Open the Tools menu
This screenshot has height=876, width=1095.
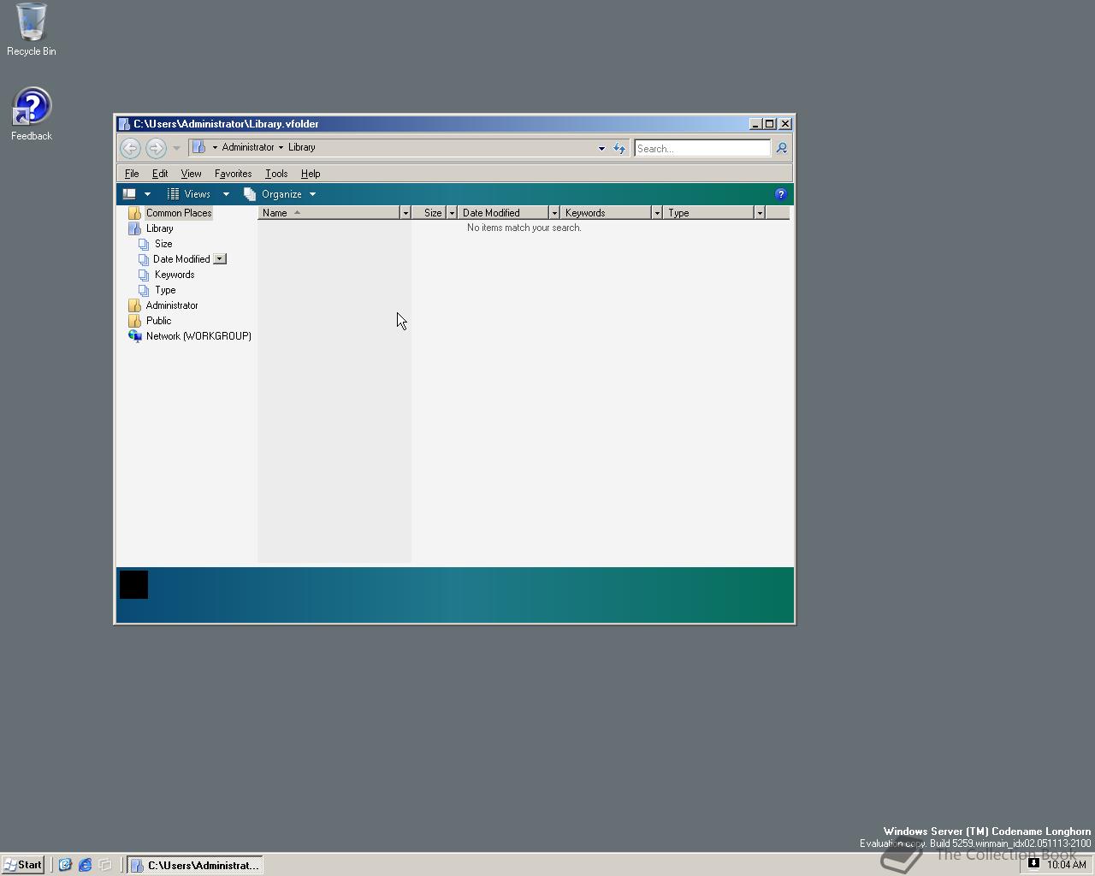pos(276,174)
